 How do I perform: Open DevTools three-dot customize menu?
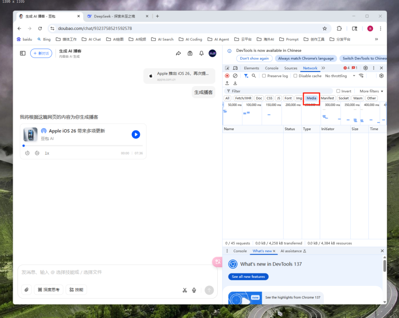374,68
